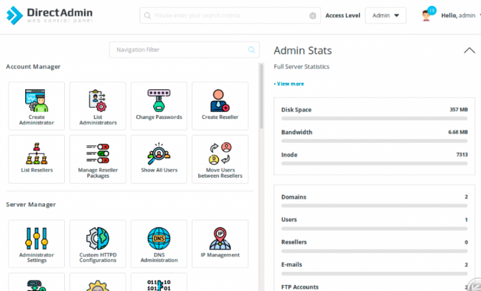Open the Create Administrator icon
The image size is (481, 291).
tap(37, 106)
